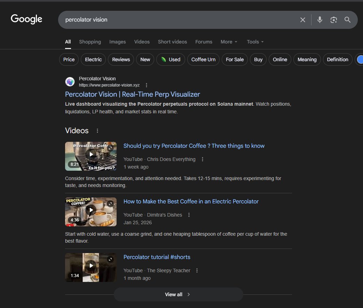The height and width of the screenshot is (308, 363).
Task: Click the 'Videos' section heading
Action: click(x=77, y=131)
